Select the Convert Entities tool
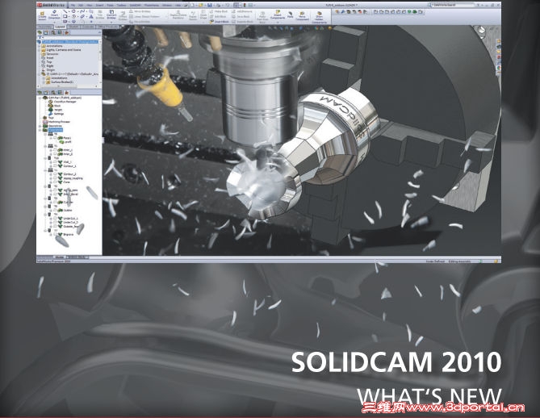The width and height of the screenshot is (540, 418). 111,15
